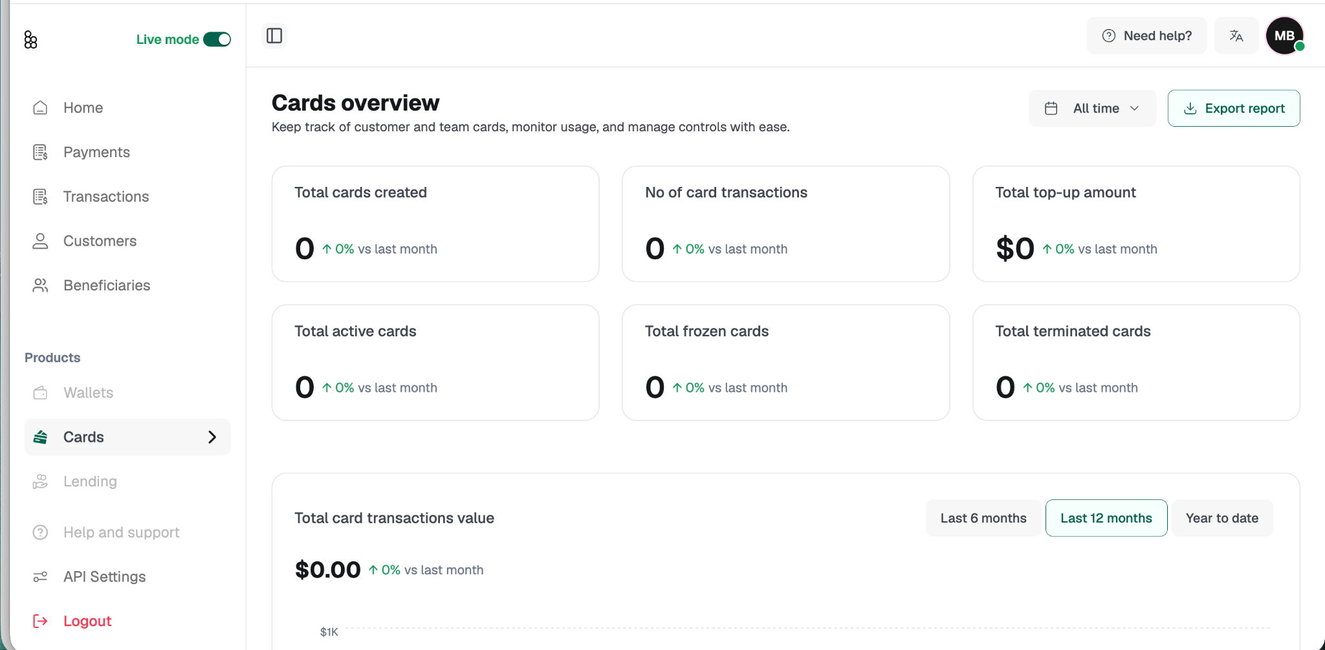Select the Last 6 months range

pos(983,518)
